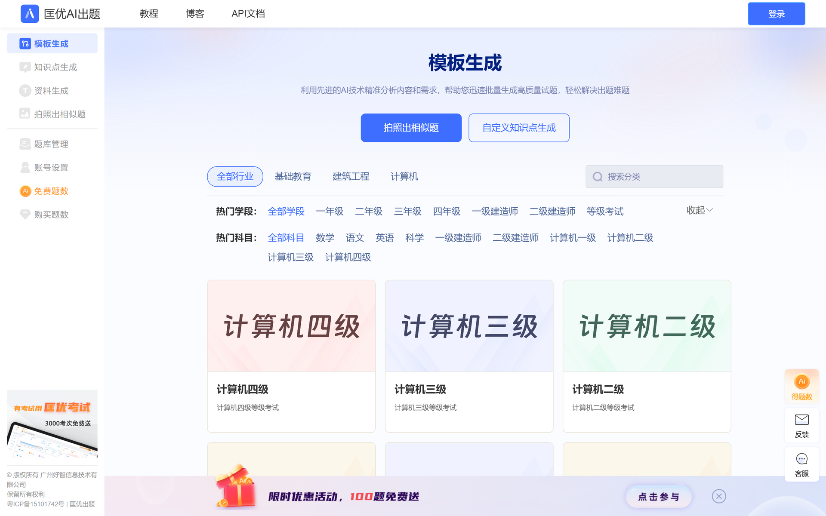Filter subject by 英语
This screenshot has width=826, height=516.
click(x=385, y=238)
